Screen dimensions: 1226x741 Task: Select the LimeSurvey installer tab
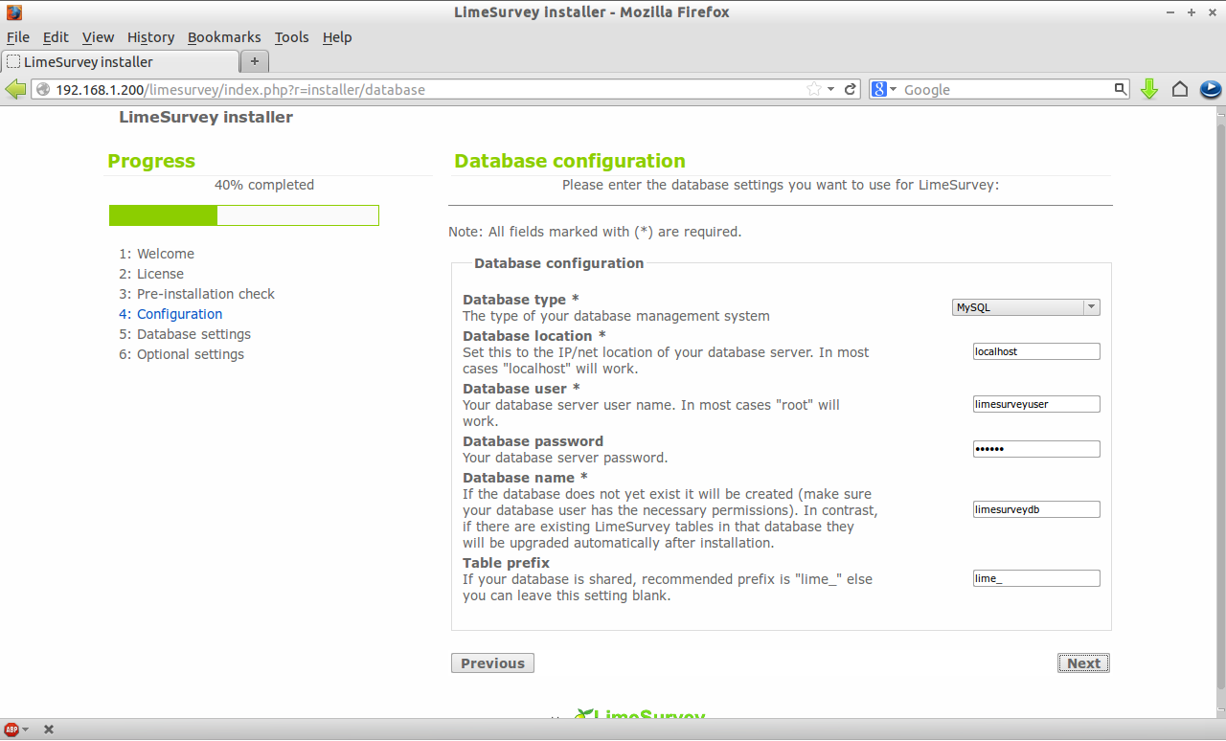120,61
